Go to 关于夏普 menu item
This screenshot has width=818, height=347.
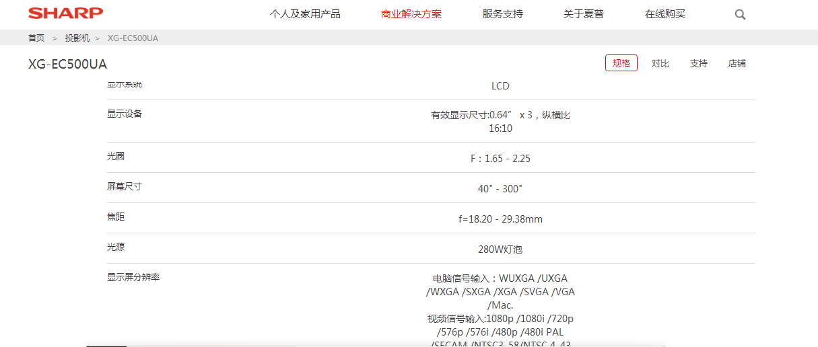tap(584, 14)
